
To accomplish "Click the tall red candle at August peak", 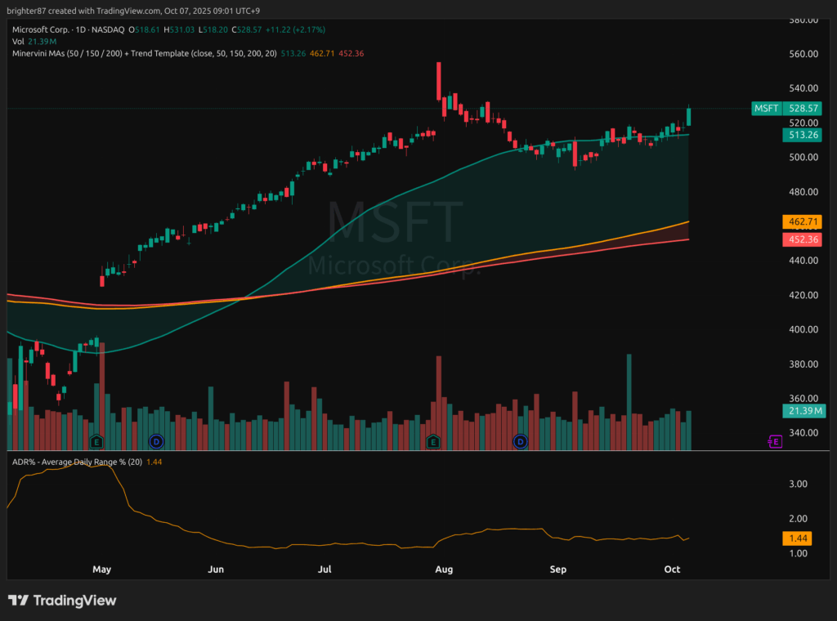I will pyautogui.click(x=439, y=80).
